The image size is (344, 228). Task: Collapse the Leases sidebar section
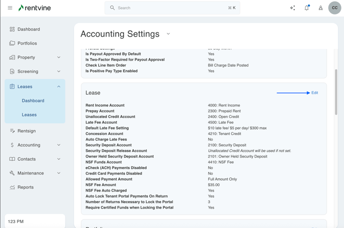click(x=58, y=86)
